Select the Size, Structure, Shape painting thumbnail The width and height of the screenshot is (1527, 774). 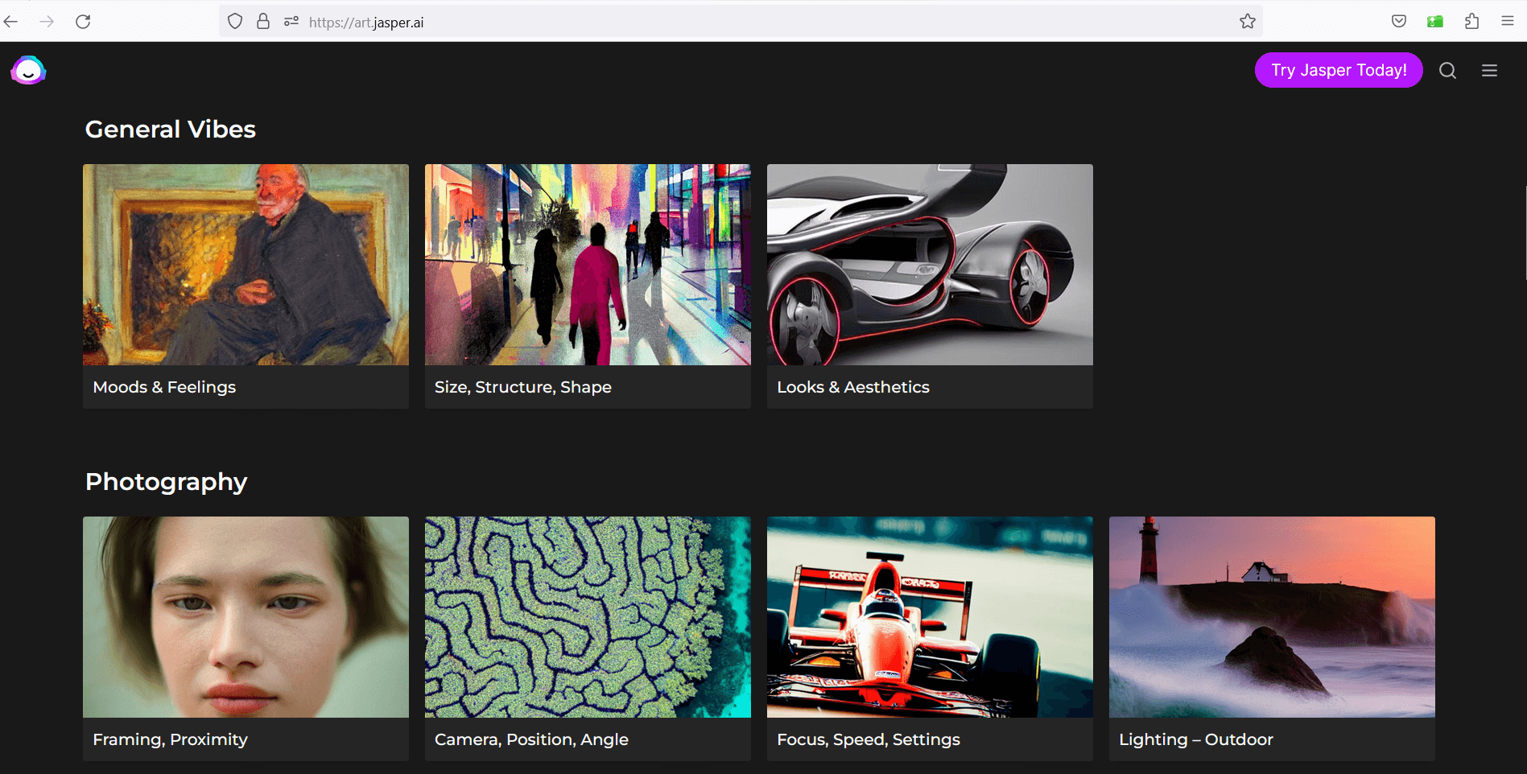coord(588,265)
